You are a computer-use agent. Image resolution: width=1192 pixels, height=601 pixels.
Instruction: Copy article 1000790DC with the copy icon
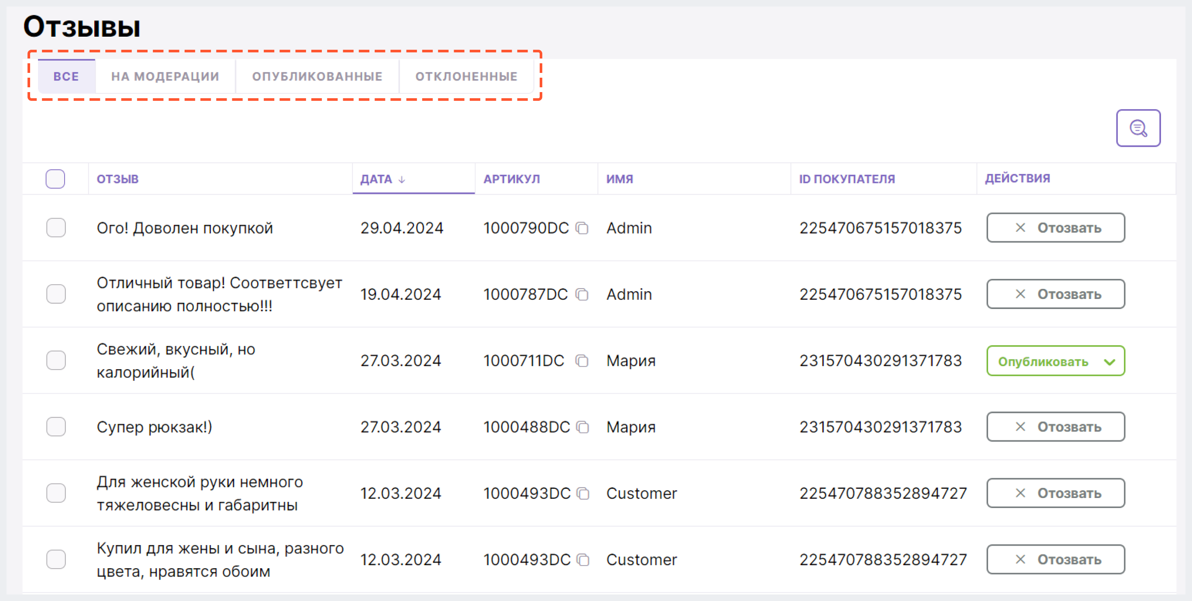[582, 228]
